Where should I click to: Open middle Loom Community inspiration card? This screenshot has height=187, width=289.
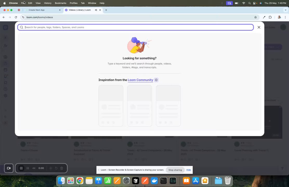tap(140, 106)
